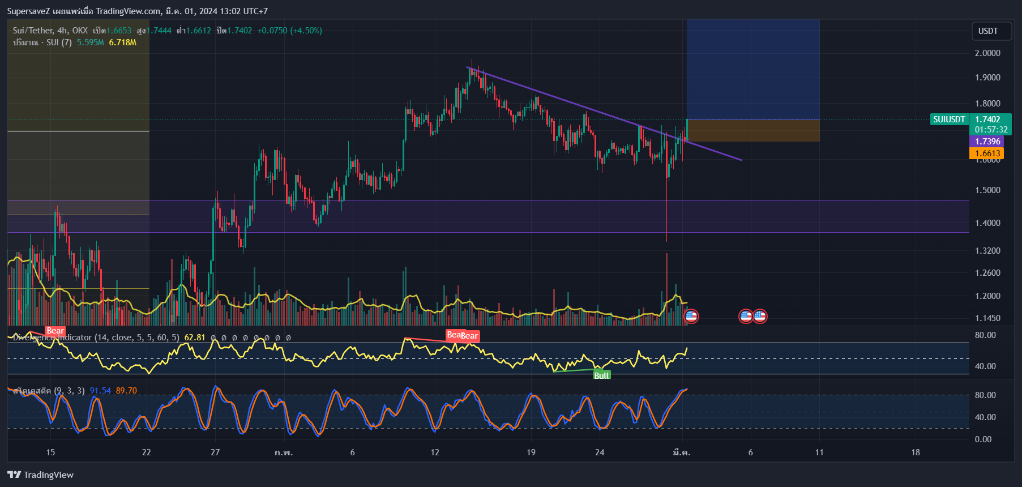Click the 1.2000 price axis label

(987, 296)
